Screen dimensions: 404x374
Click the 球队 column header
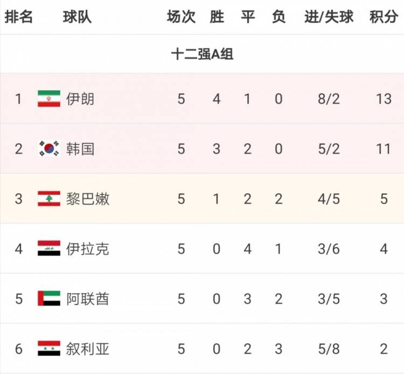pos(77,17)
